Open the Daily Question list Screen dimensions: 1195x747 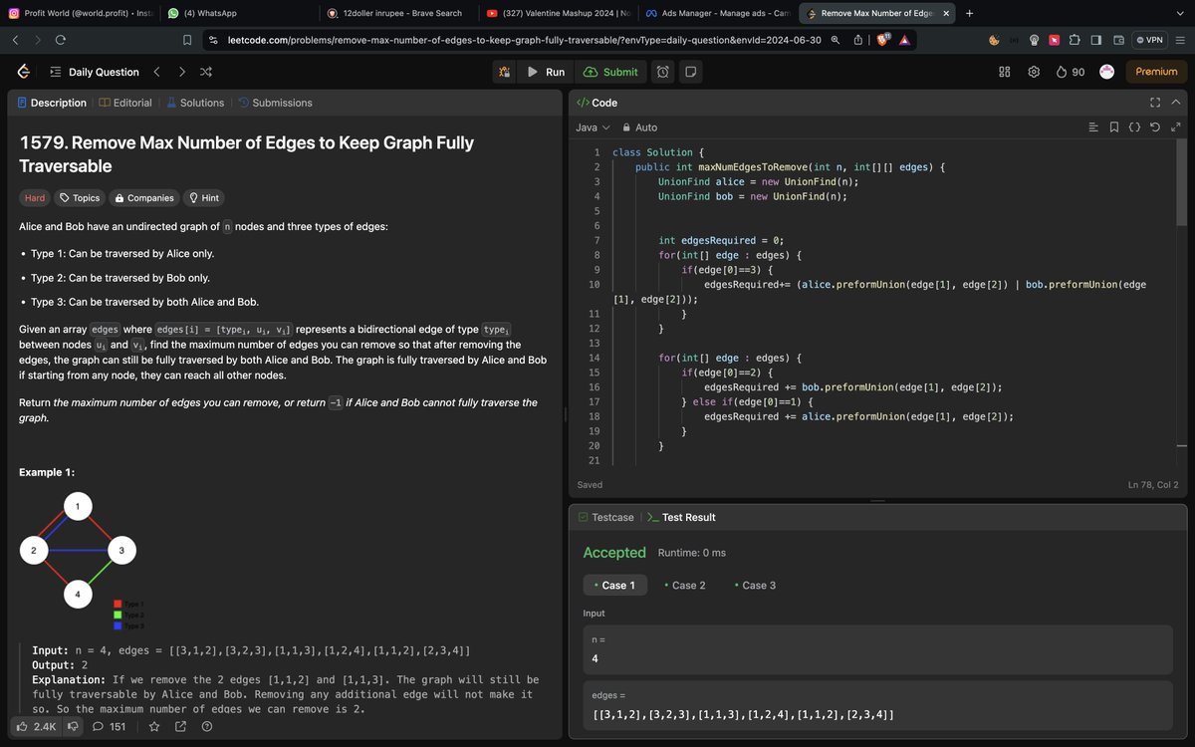pos(94,72)
